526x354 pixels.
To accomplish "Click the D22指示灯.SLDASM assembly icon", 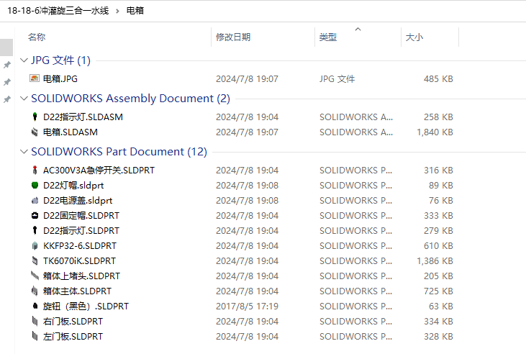I will click(35, 117).
